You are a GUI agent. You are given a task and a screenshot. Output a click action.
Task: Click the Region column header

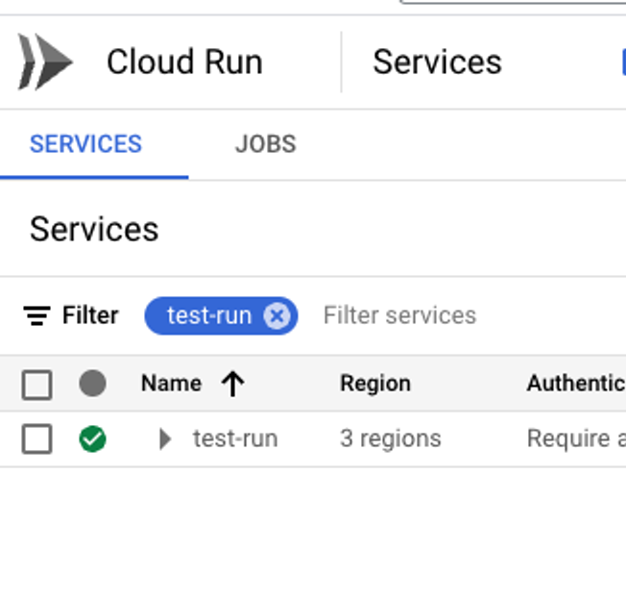375,384
